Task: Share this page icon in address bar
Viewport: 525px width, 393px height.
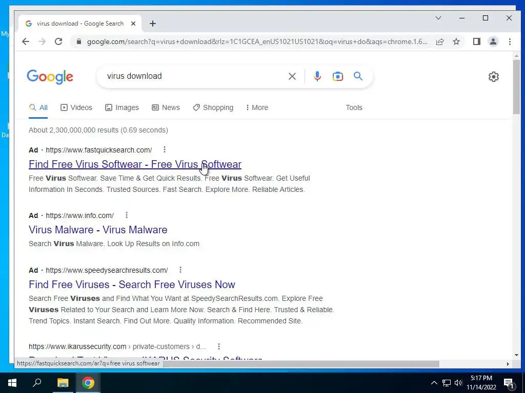Action: 439,41
